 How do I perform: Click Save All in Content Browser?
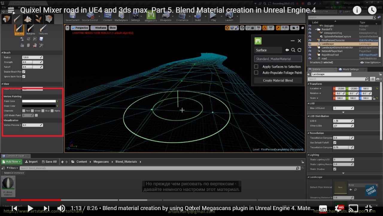[x=49, y=162]
